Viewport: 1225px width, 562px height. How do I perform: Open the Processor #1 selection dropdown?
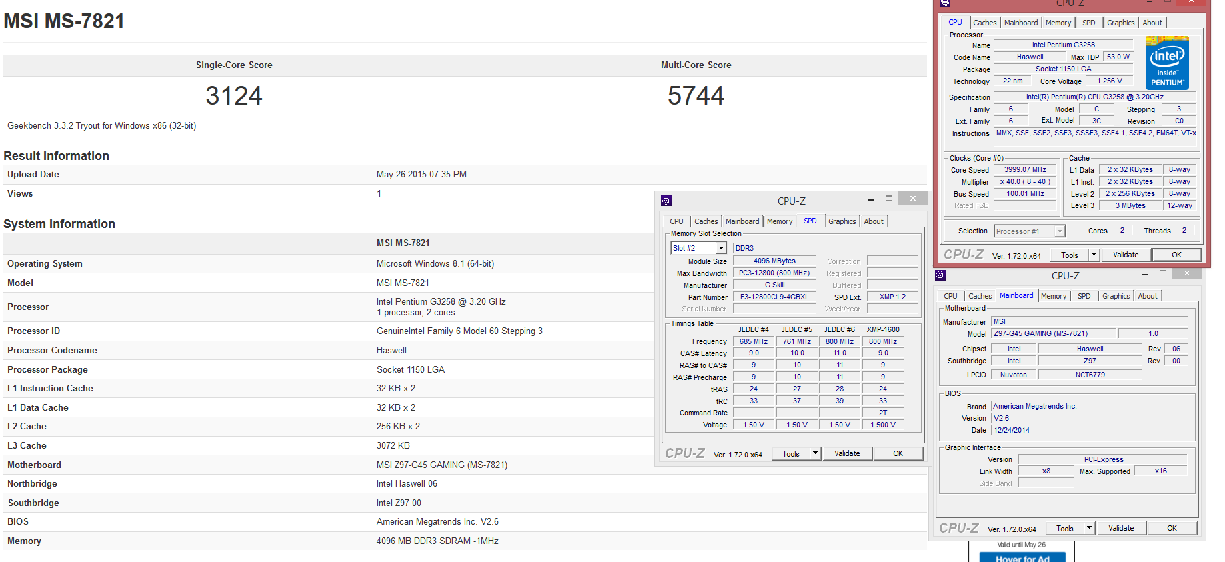1030,231
